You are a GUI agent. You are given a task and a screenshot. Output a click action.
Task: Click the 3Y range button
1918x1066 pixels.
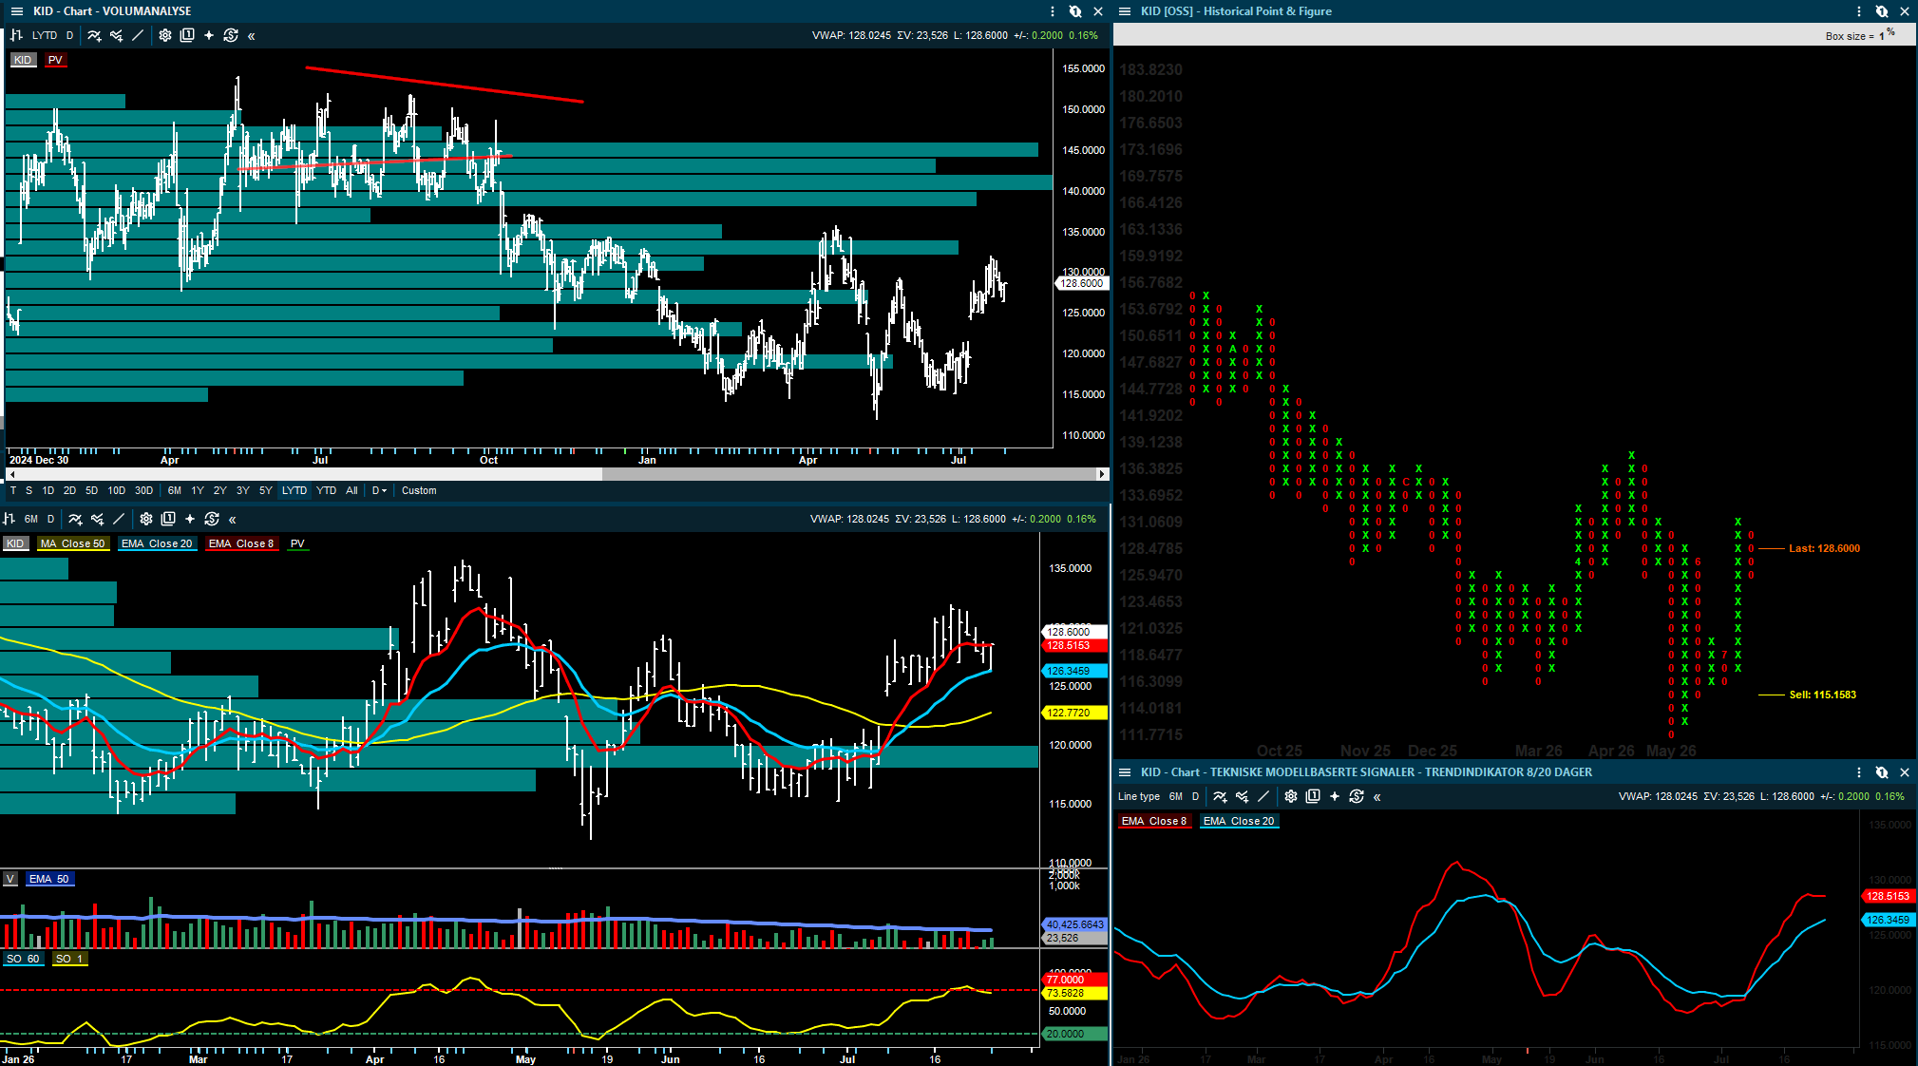[243, 490]
